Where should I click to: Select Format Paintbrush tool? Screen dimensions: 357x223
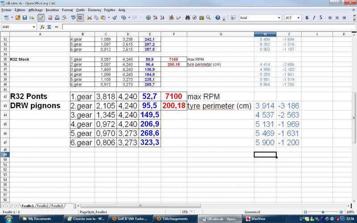pyautogui.click(x=115, y=17)
